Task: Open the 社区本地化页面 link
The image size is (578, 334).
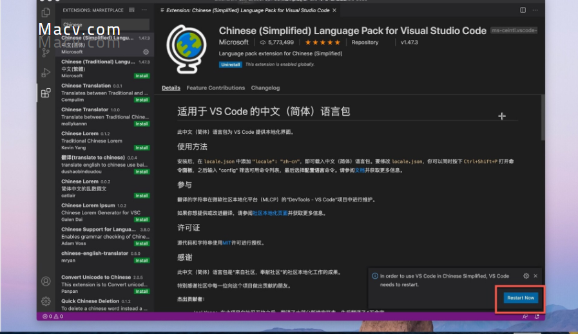Action: click(270, 213)
